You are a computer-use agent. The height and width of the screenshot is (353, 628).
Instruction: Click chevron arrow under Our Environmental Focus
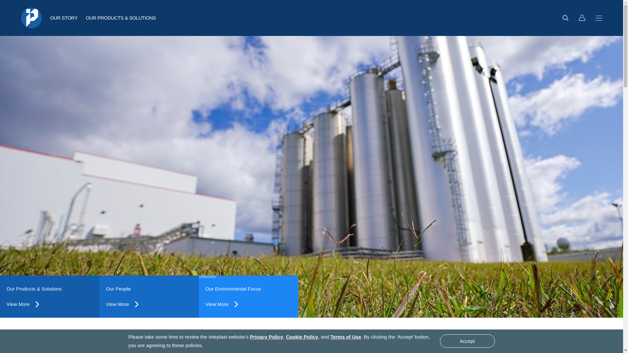(x=236, y=304)
